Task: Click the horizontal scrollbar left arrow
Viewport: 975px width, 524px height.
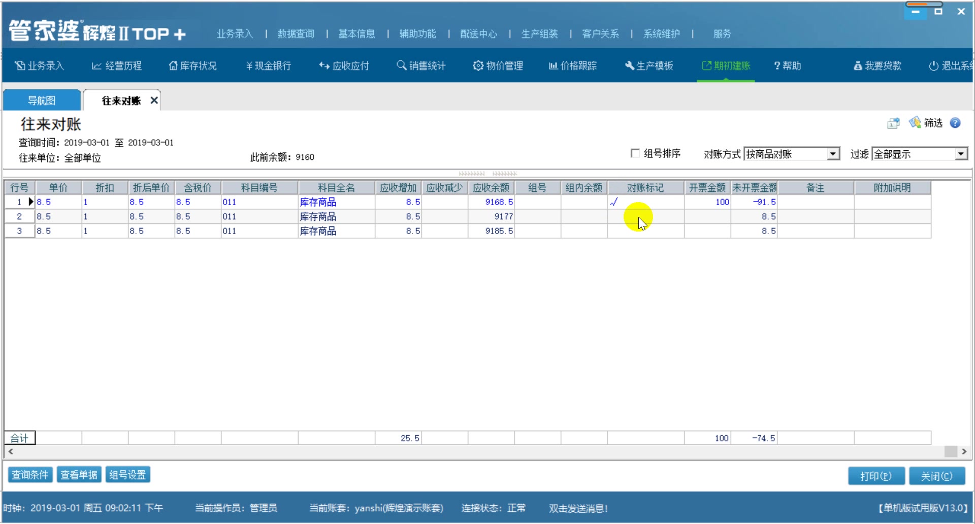Action: click(x=11, y=451)
